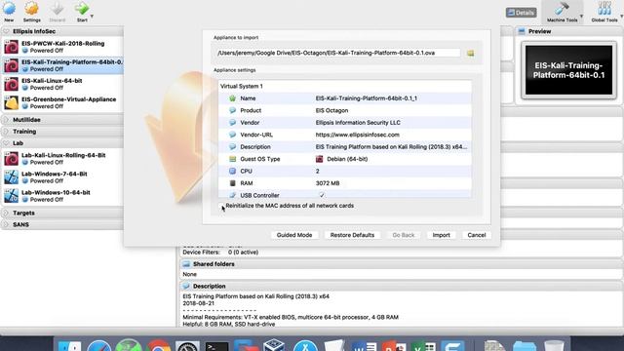Select EIS-PWCW-Kali-2018-Rolling VM
624x351 pixels.
point(62,47)
